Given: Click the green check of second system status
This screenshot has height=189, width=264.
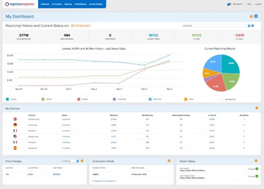Looking at the screenshot, I should click(257, 176).
